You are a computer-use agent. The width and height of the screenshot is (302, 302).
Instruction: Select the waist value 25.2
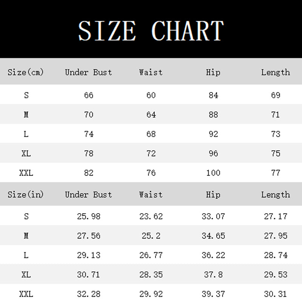tap(151, 236)
